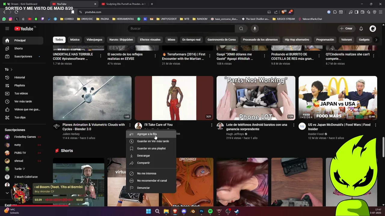The height and width of the screenshot is (216, 385).
Task: Open the PUBG TV subscription channel
Action: (x=23, y=153)
